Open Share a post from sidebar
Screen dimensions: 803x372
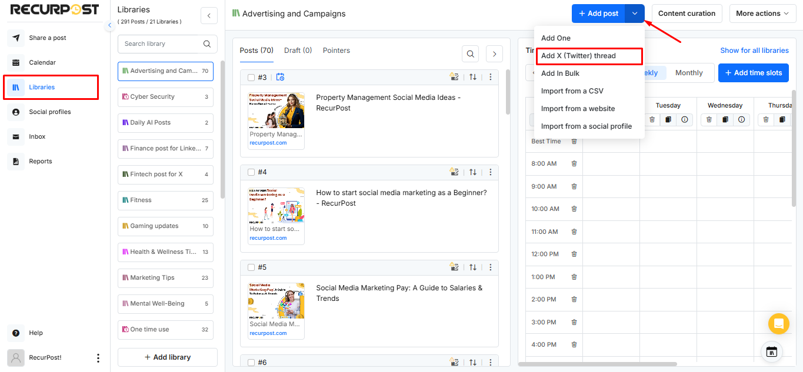pyautogui.click(x=47, y=38)
